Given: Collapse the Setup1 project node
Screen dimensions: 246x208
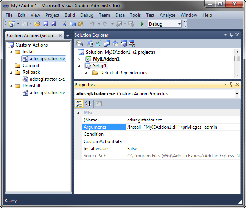Looking at the screenshot, I should (x=79, y=66).
